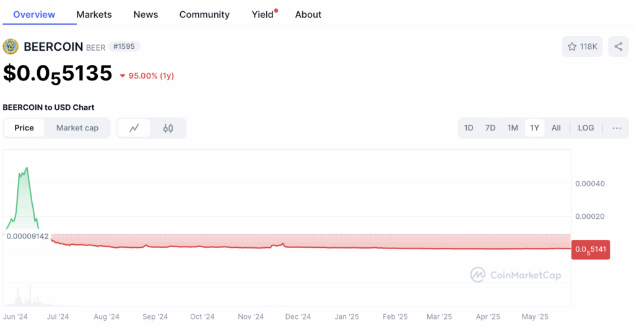Open the chart more options ellipsis
Viewport: 634px width, 327px height.
point(617,128)
